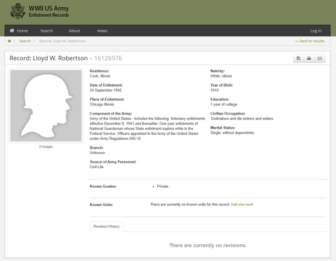Viewport: 336px width, 261px height.
Task: Click the save record icon button
Action: click(x=298, y=58)
